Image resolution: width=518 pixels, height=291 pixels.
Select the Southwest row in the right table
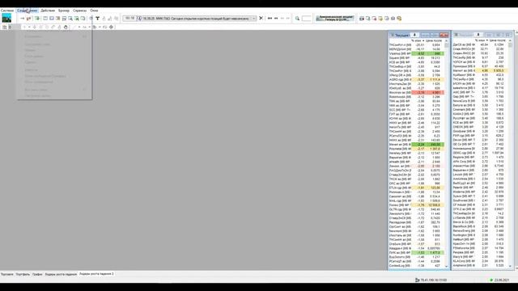pyautogui.click(x=480, y=200)
